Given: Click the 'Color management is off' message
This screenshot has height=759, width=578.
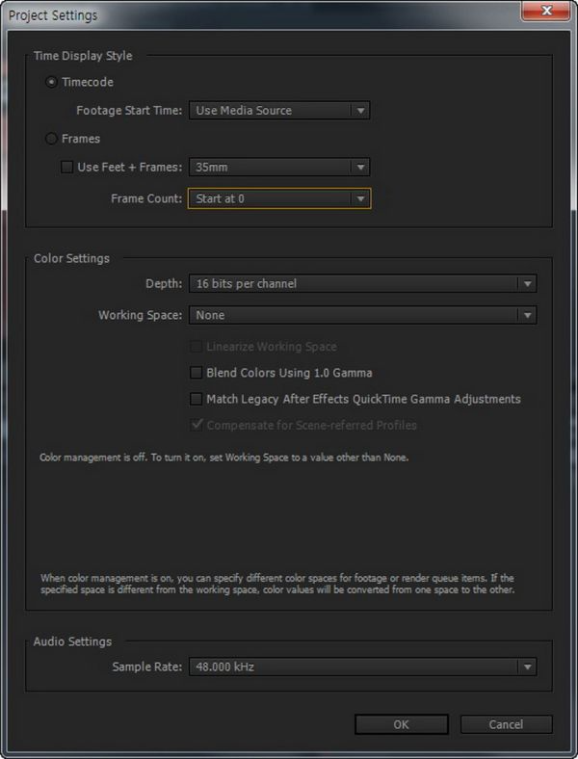Looking at the screenshot, I should pyautogui.click(x=224, y=458).
